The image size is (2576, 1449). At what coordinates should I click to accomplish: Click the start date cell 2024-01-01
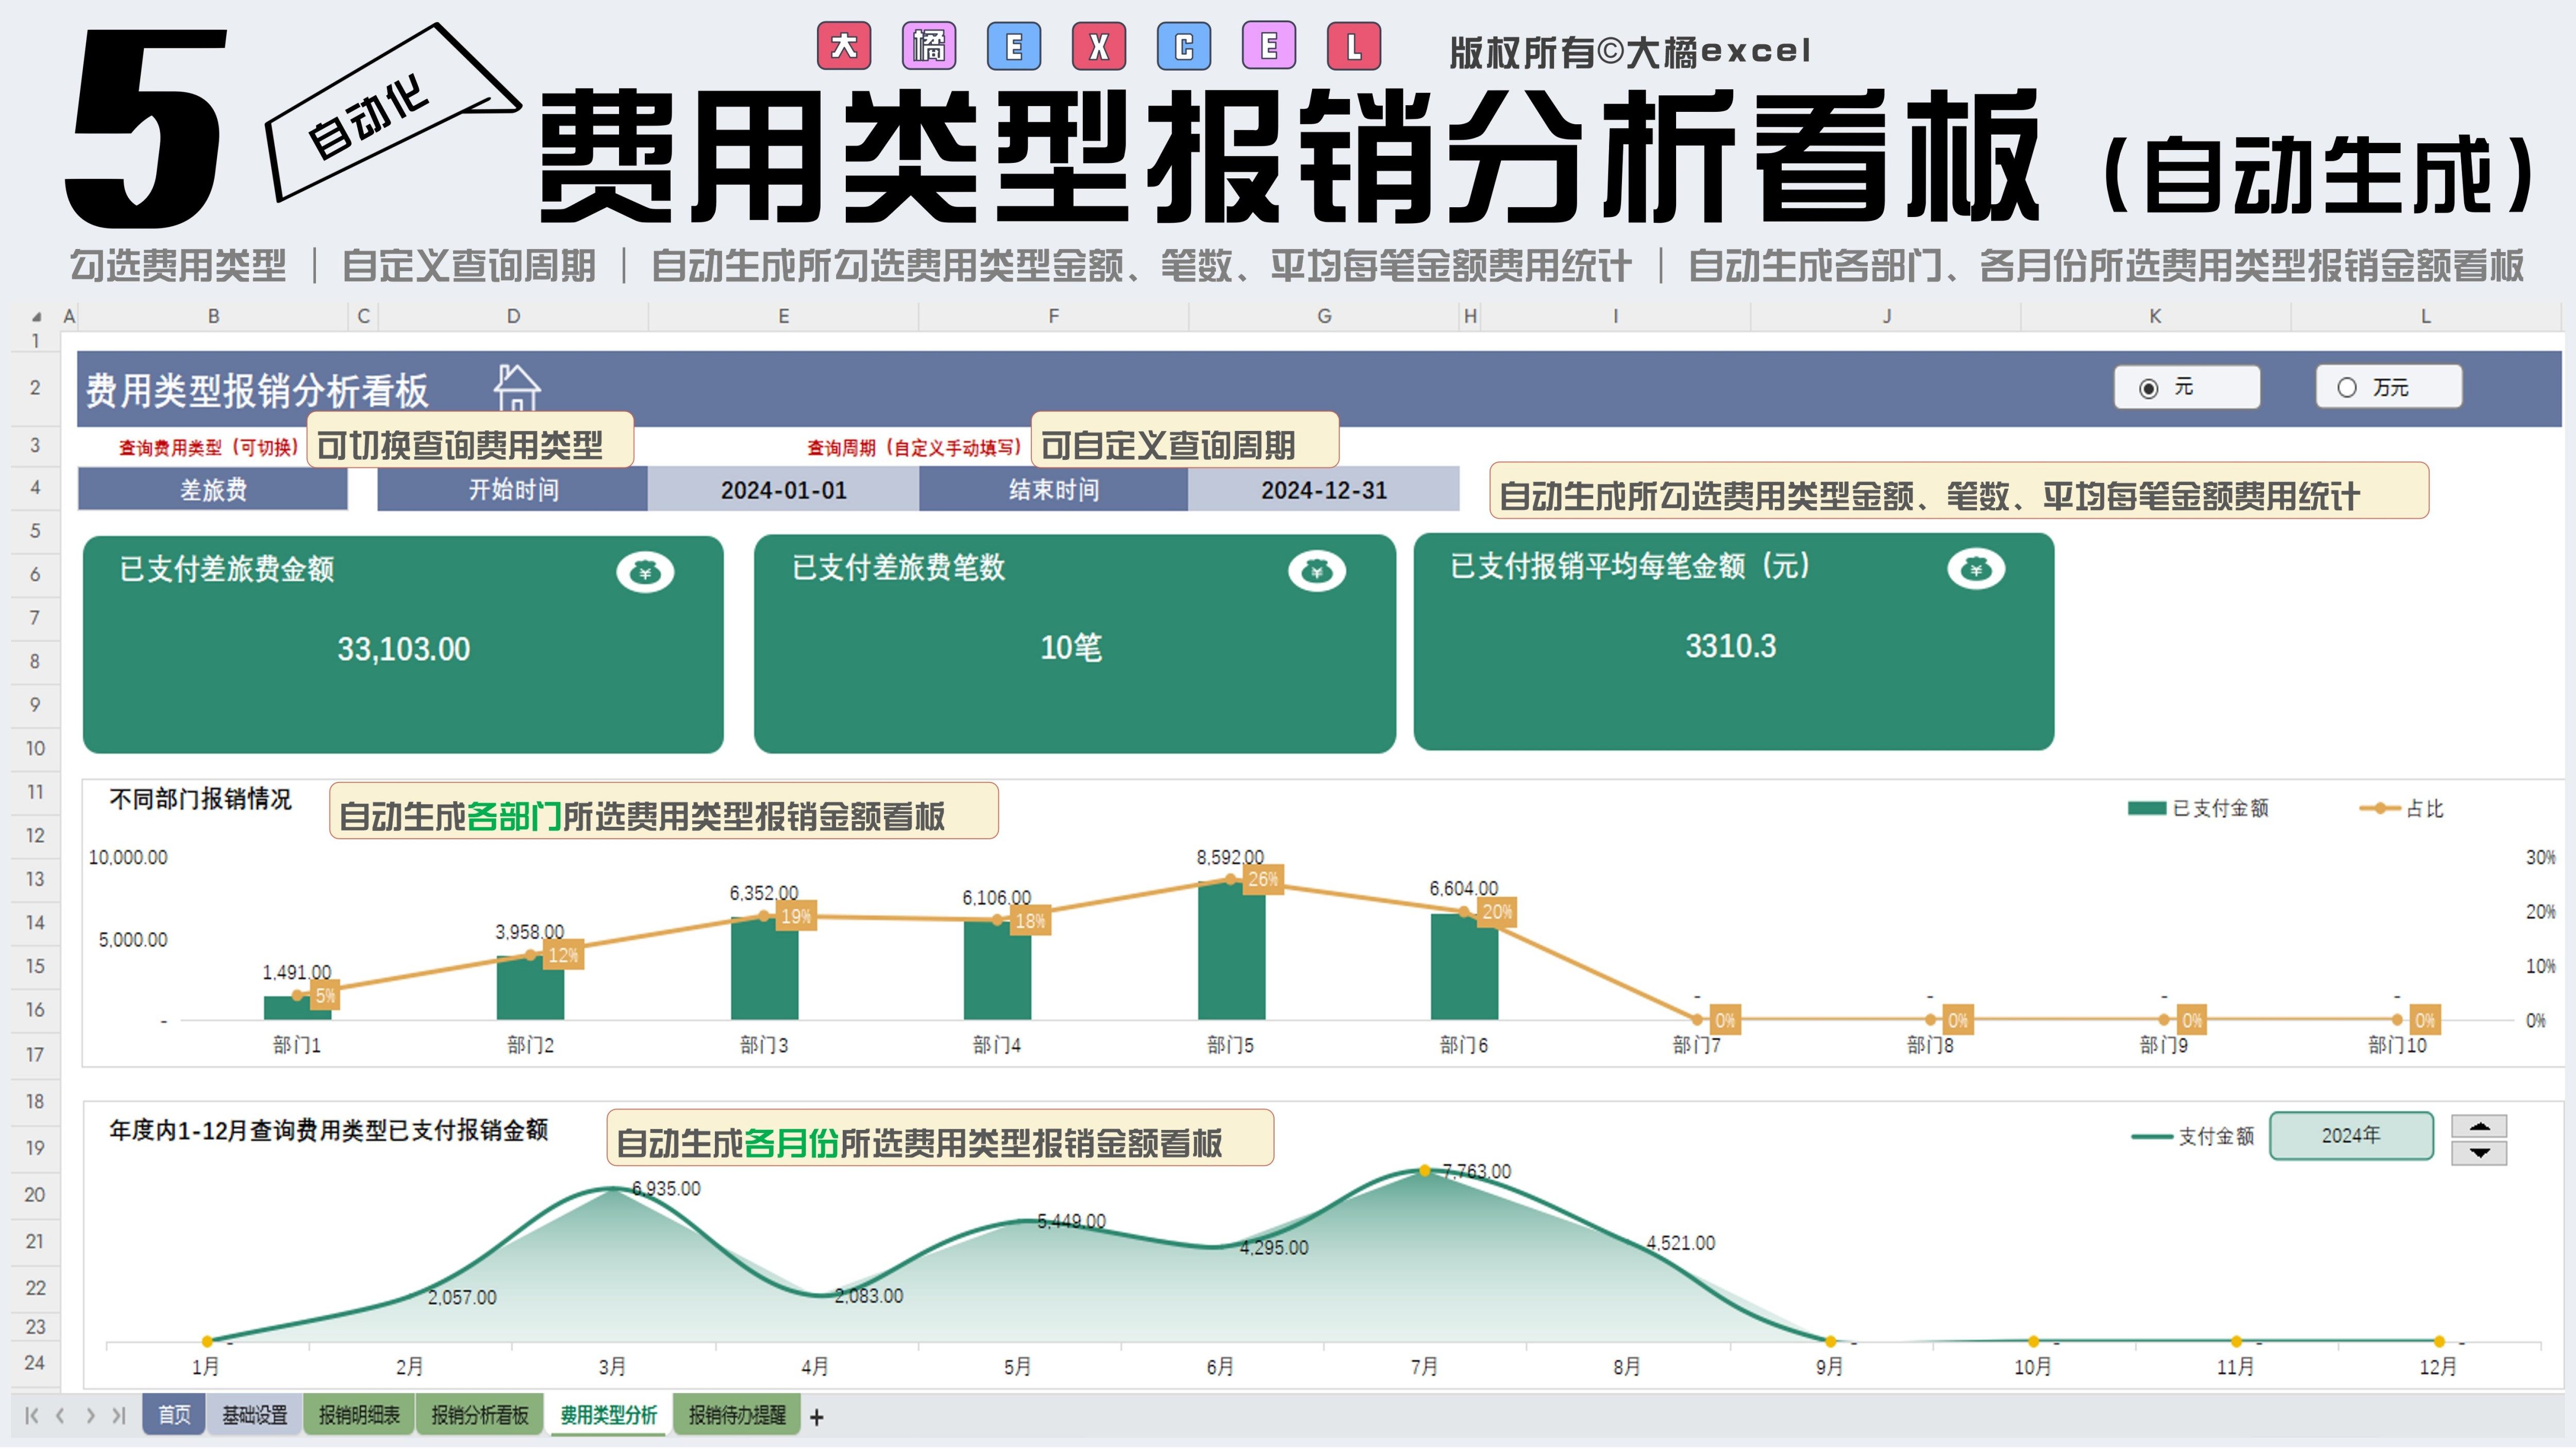point(783,490)
